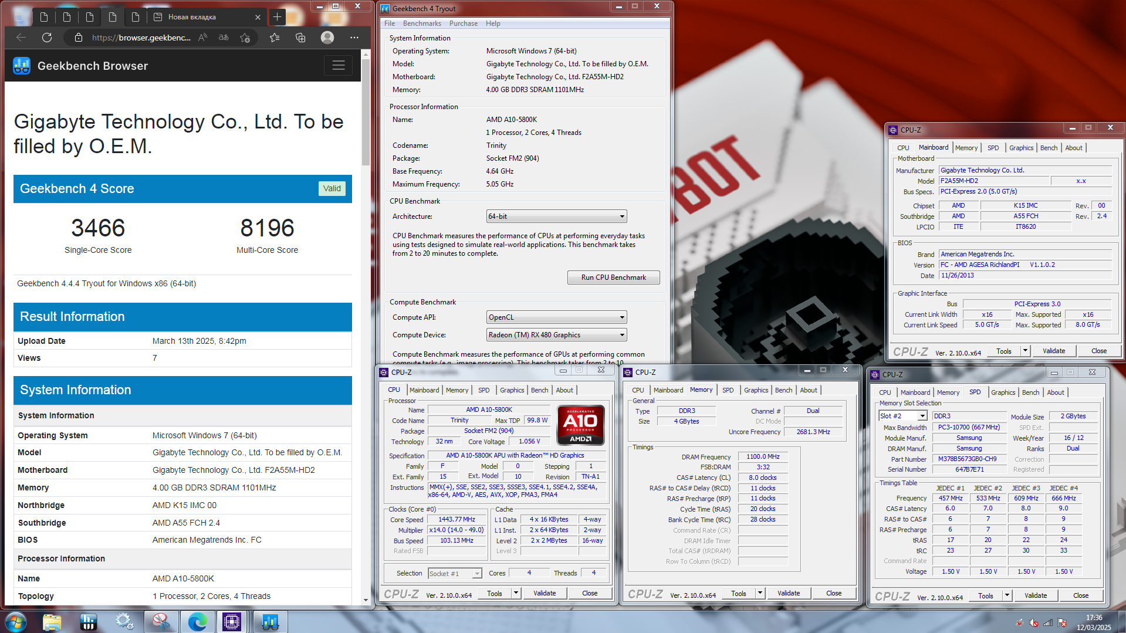This screenshot has height=633, width=1126.
Task: Switch to CPU-Z in the taskbar
Action: tap(232, 621)
